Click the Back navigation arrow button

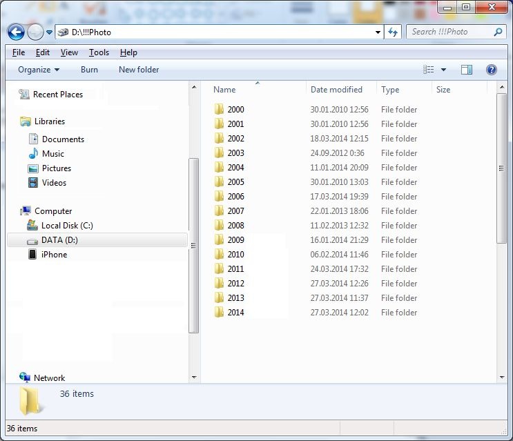(16, 32)
